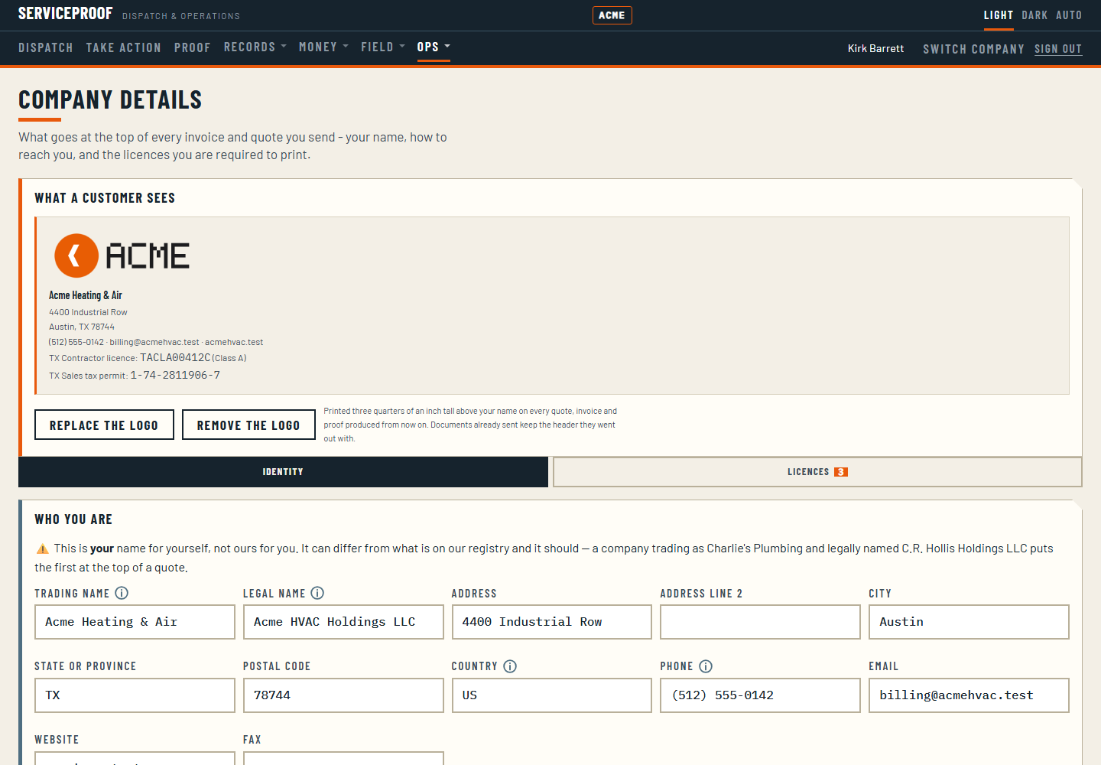The image size is (1101, 765).
Task: Switch theme to Dark
Action: coord(1034,15)
